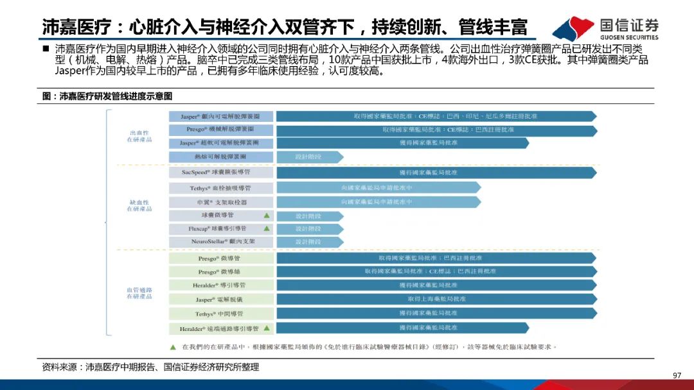Click 設計階段 bar on 球囊微導管 row
Viewport: 694px width, 390px height.
pyautogui.click(x=310, y=216)
